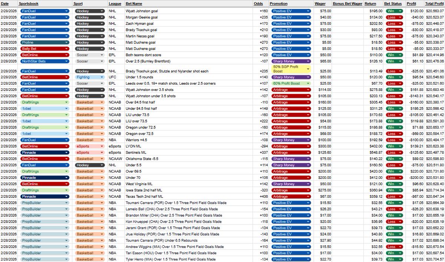Select the Bet Status column header

(x=395, y=3)
